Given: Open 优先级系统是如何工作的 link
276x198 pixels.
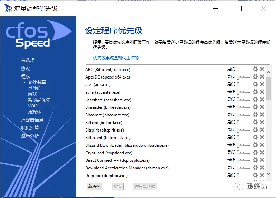Looking at the screenshot, I should pos(116,58).
